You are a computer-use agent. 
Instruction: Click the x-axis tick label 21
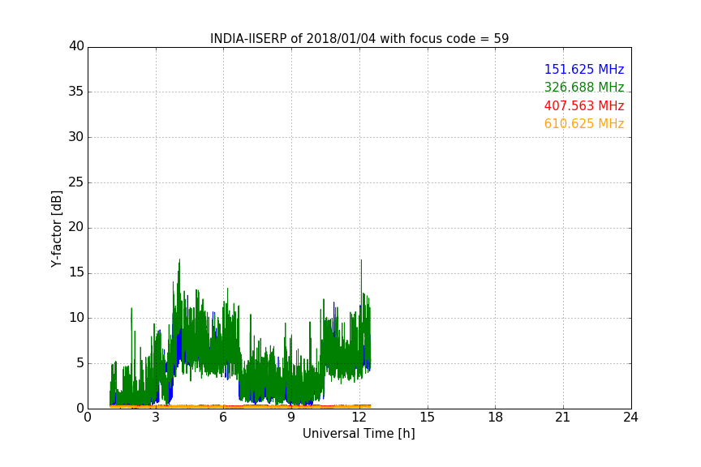tap(563, 418)
